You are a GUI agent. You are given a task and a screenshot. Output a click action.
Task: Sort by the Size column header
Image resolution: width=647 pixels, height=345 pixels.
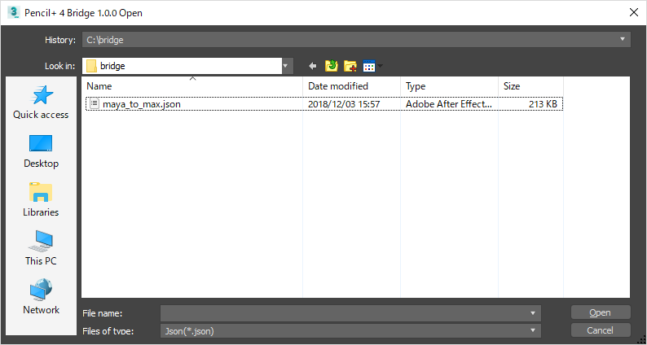click(530, 86)
